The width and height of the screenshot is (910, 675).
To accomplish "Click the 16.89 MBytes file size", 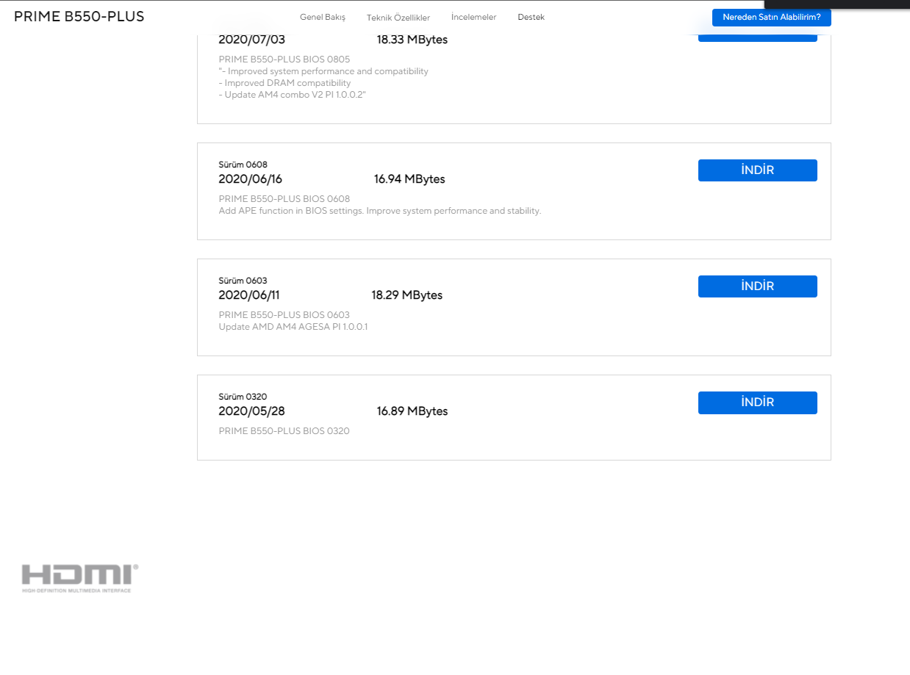I will click(x=412, y=411).
